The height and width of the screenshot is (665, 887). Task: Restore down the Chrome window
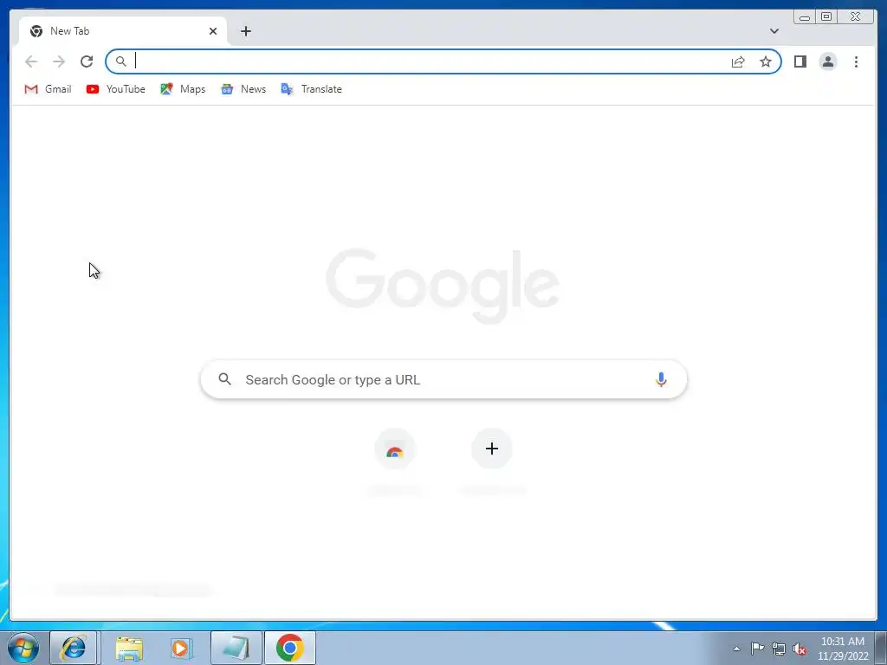825,17
